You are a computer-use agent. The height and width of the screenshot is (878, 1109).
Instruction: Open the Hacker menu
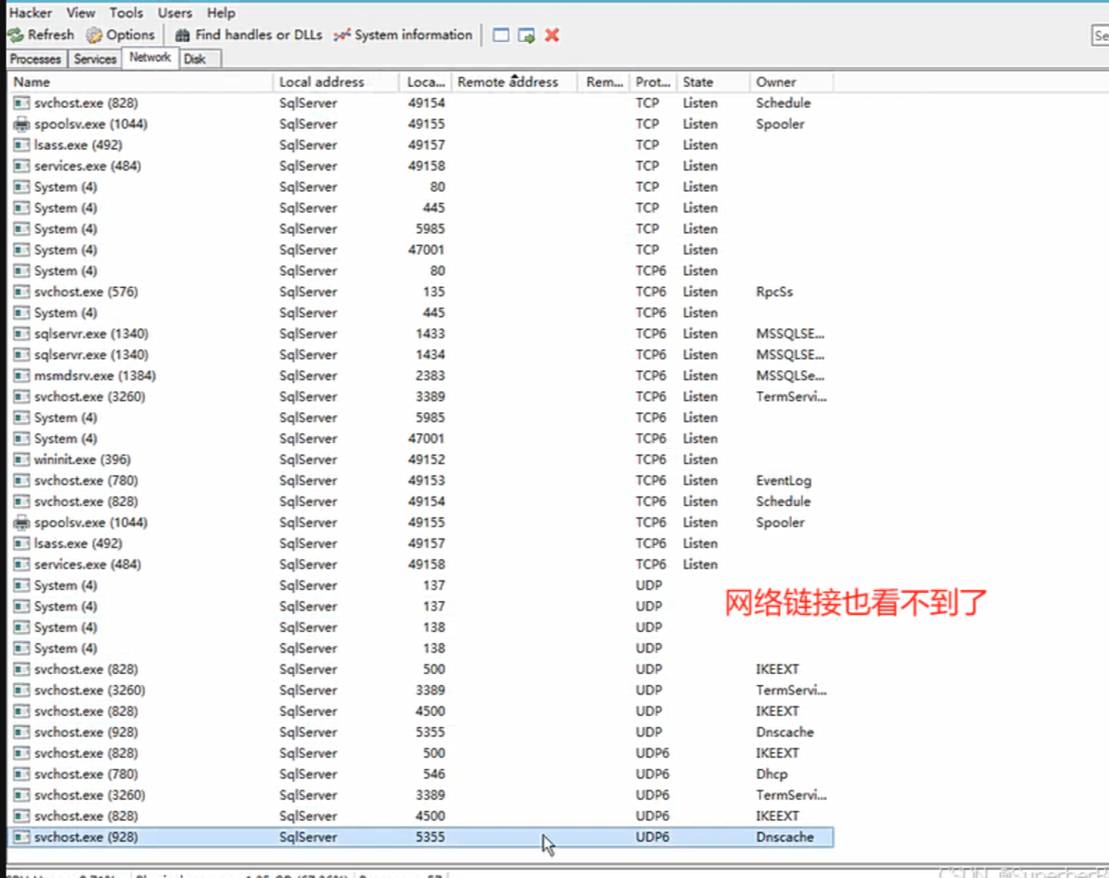(31, 13)
